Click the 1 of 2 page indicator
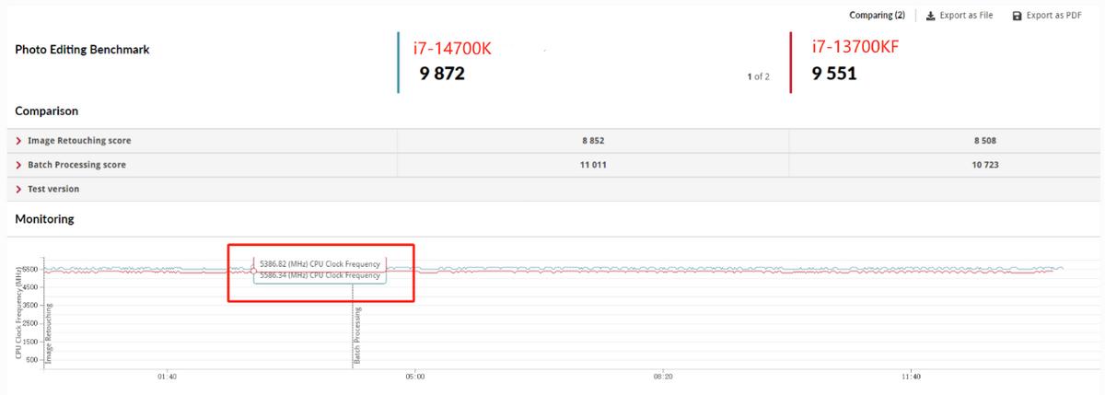1105x395 pixels. tap(759, 76)
